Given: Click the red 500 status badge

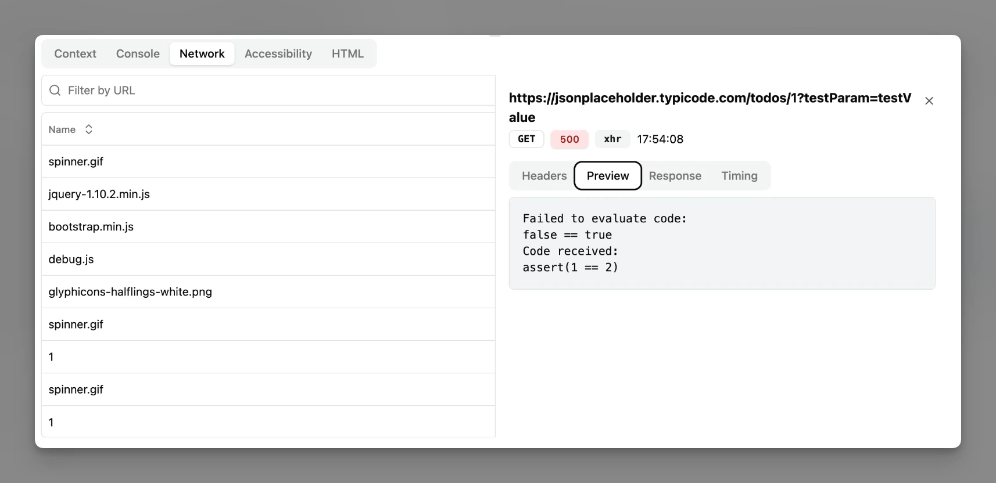Looking at the screenshot, I should click(x=569, y=139).
